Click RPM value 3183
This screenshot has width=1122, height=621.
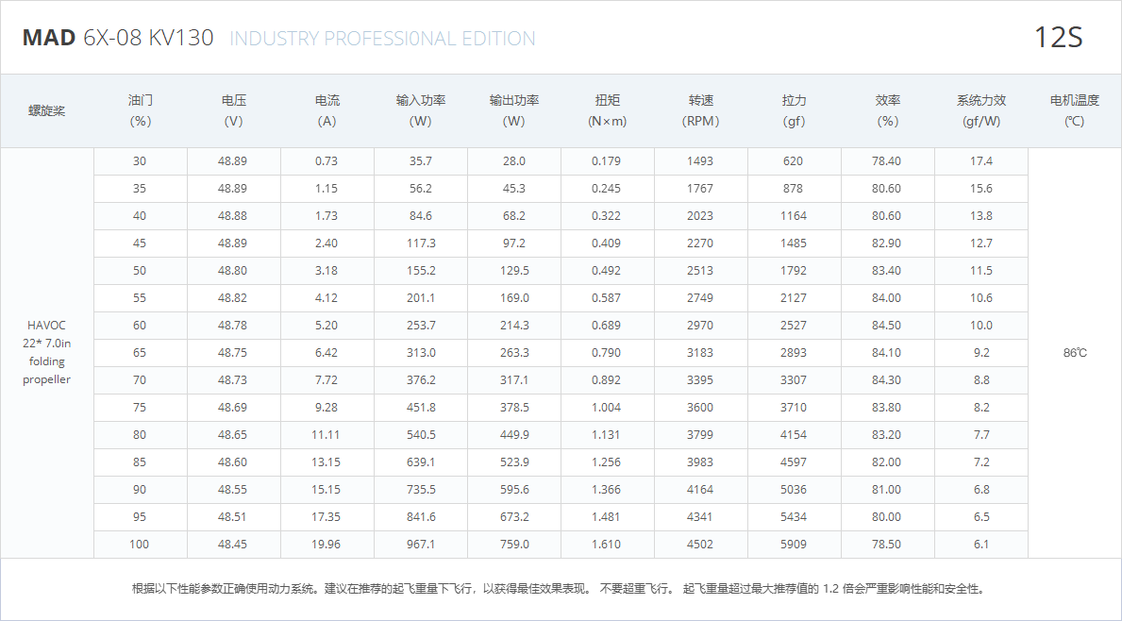tap(700, 353)
